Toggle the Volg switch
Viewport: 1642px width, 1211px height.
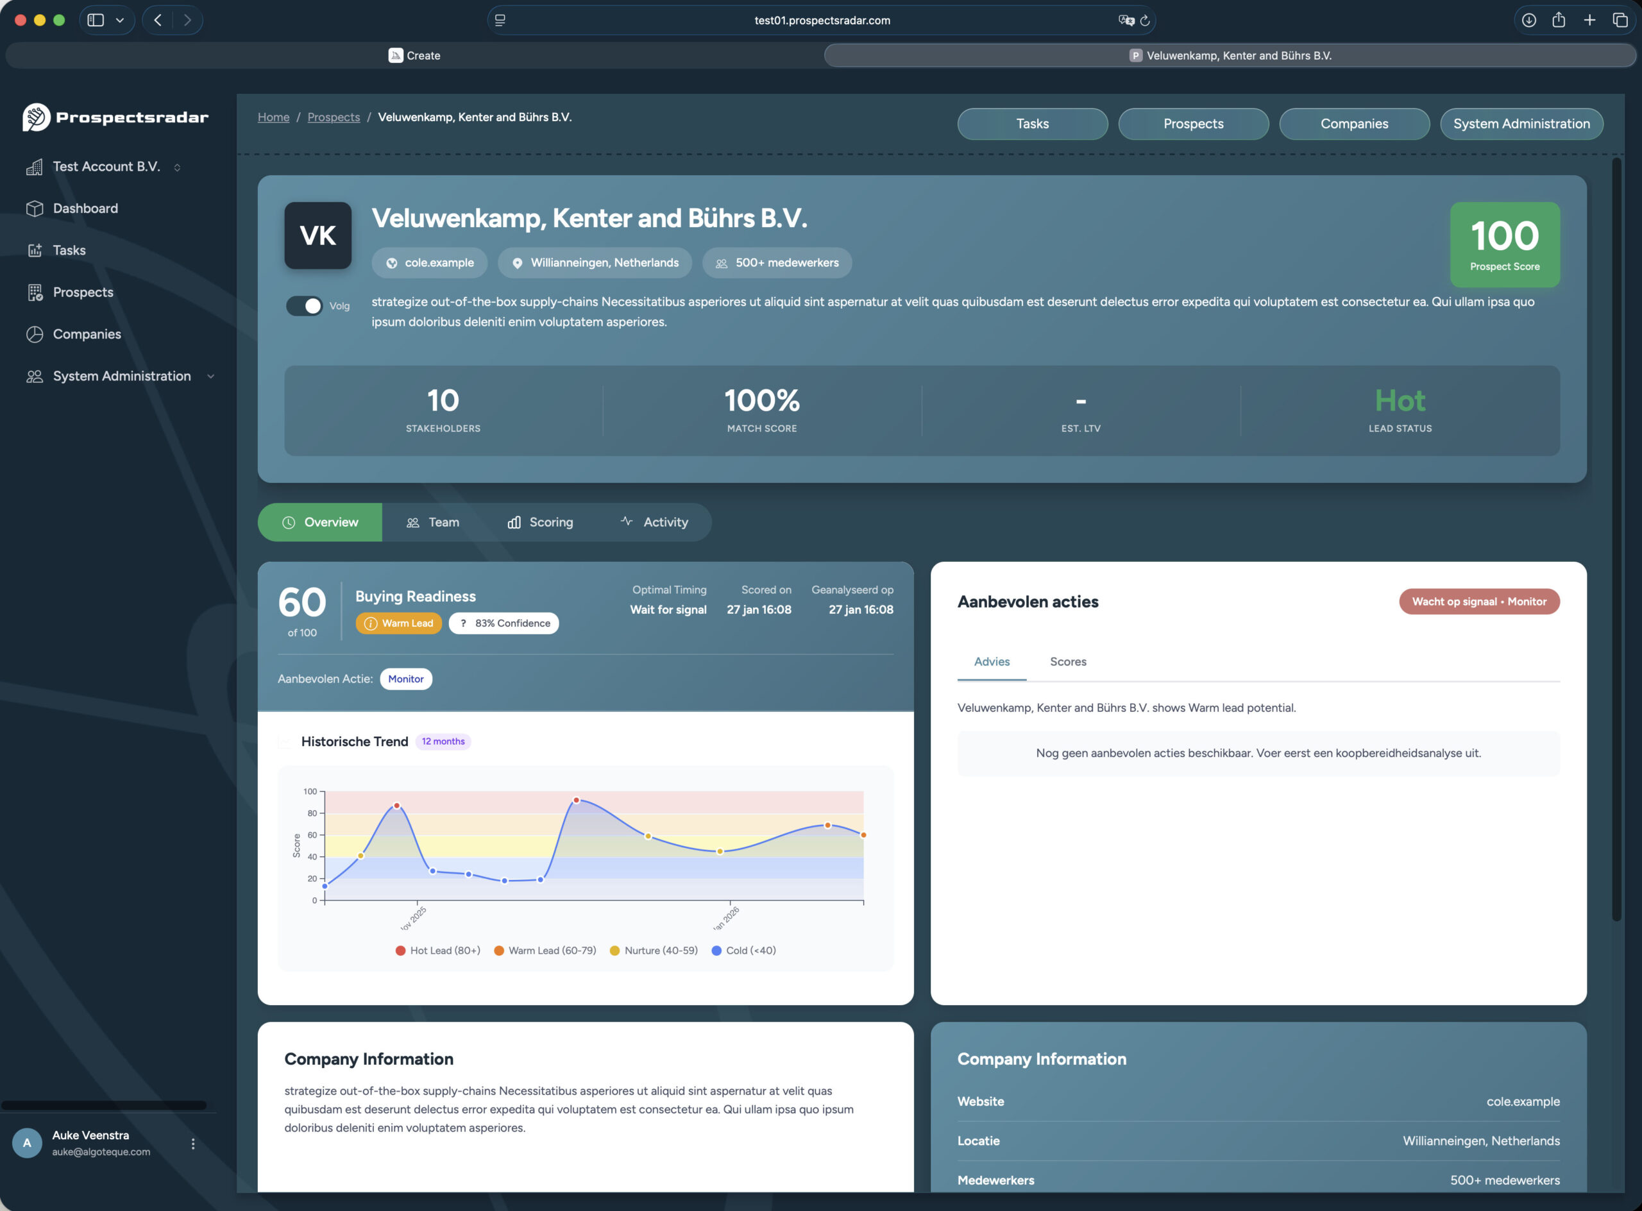304,306
